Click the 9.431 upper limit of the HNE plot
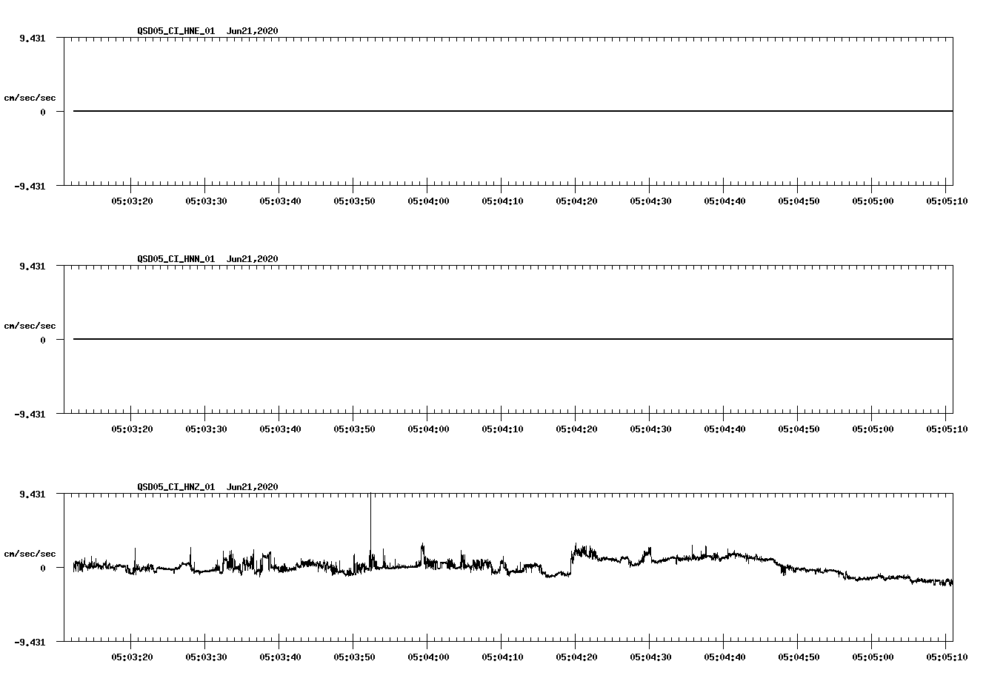 coord(33,38)
